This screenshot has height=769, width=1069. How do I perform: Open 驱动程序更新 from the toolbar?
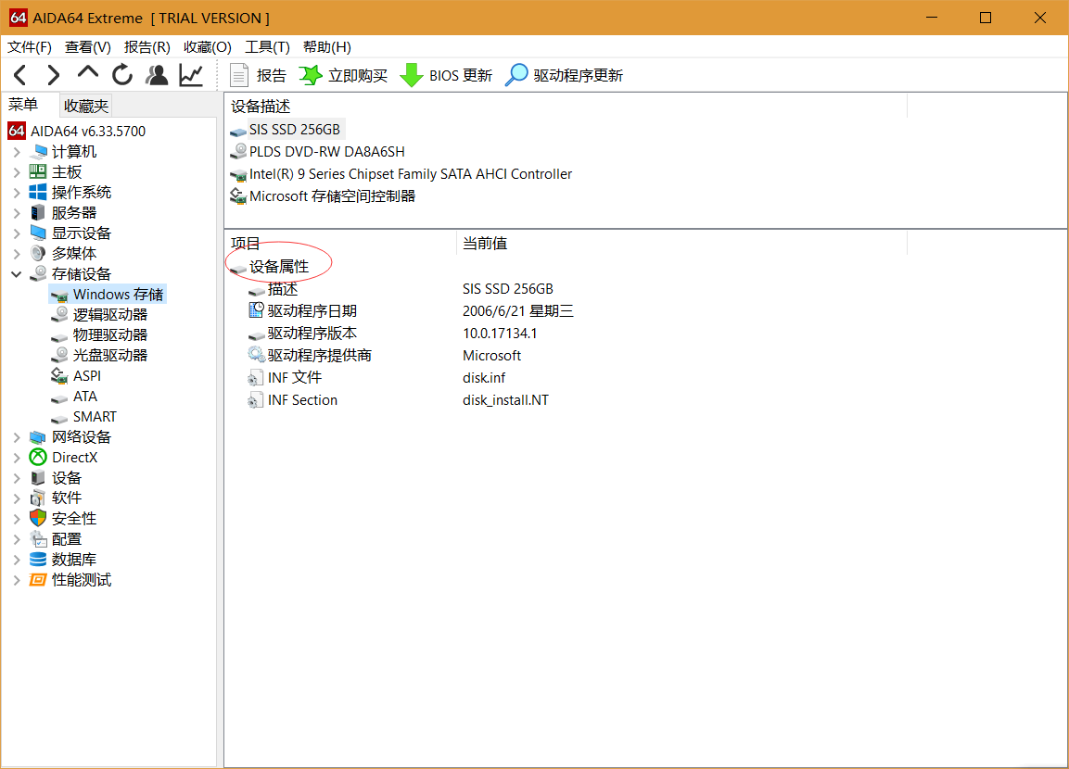pos(564,76)
